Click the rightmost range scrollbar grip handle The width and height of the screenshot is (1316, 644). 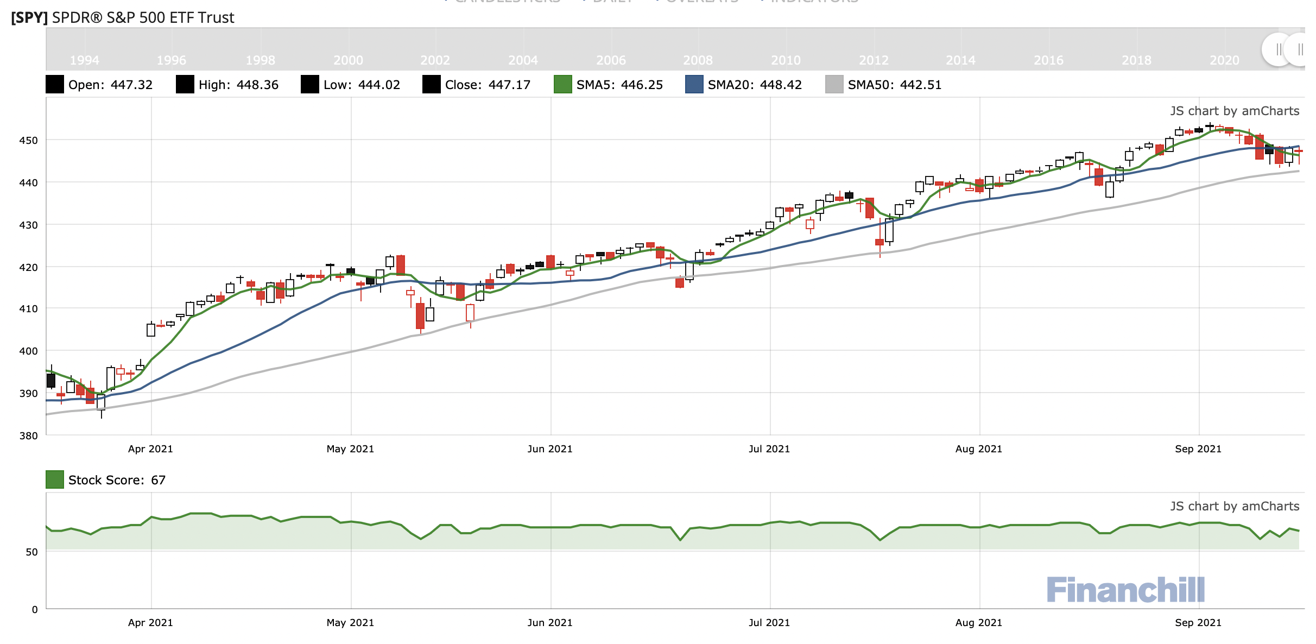coord(1300,49)
